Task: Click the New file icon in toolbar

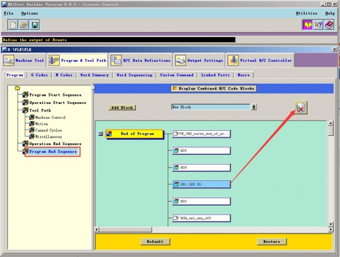Action: click(x=13, y=25)
